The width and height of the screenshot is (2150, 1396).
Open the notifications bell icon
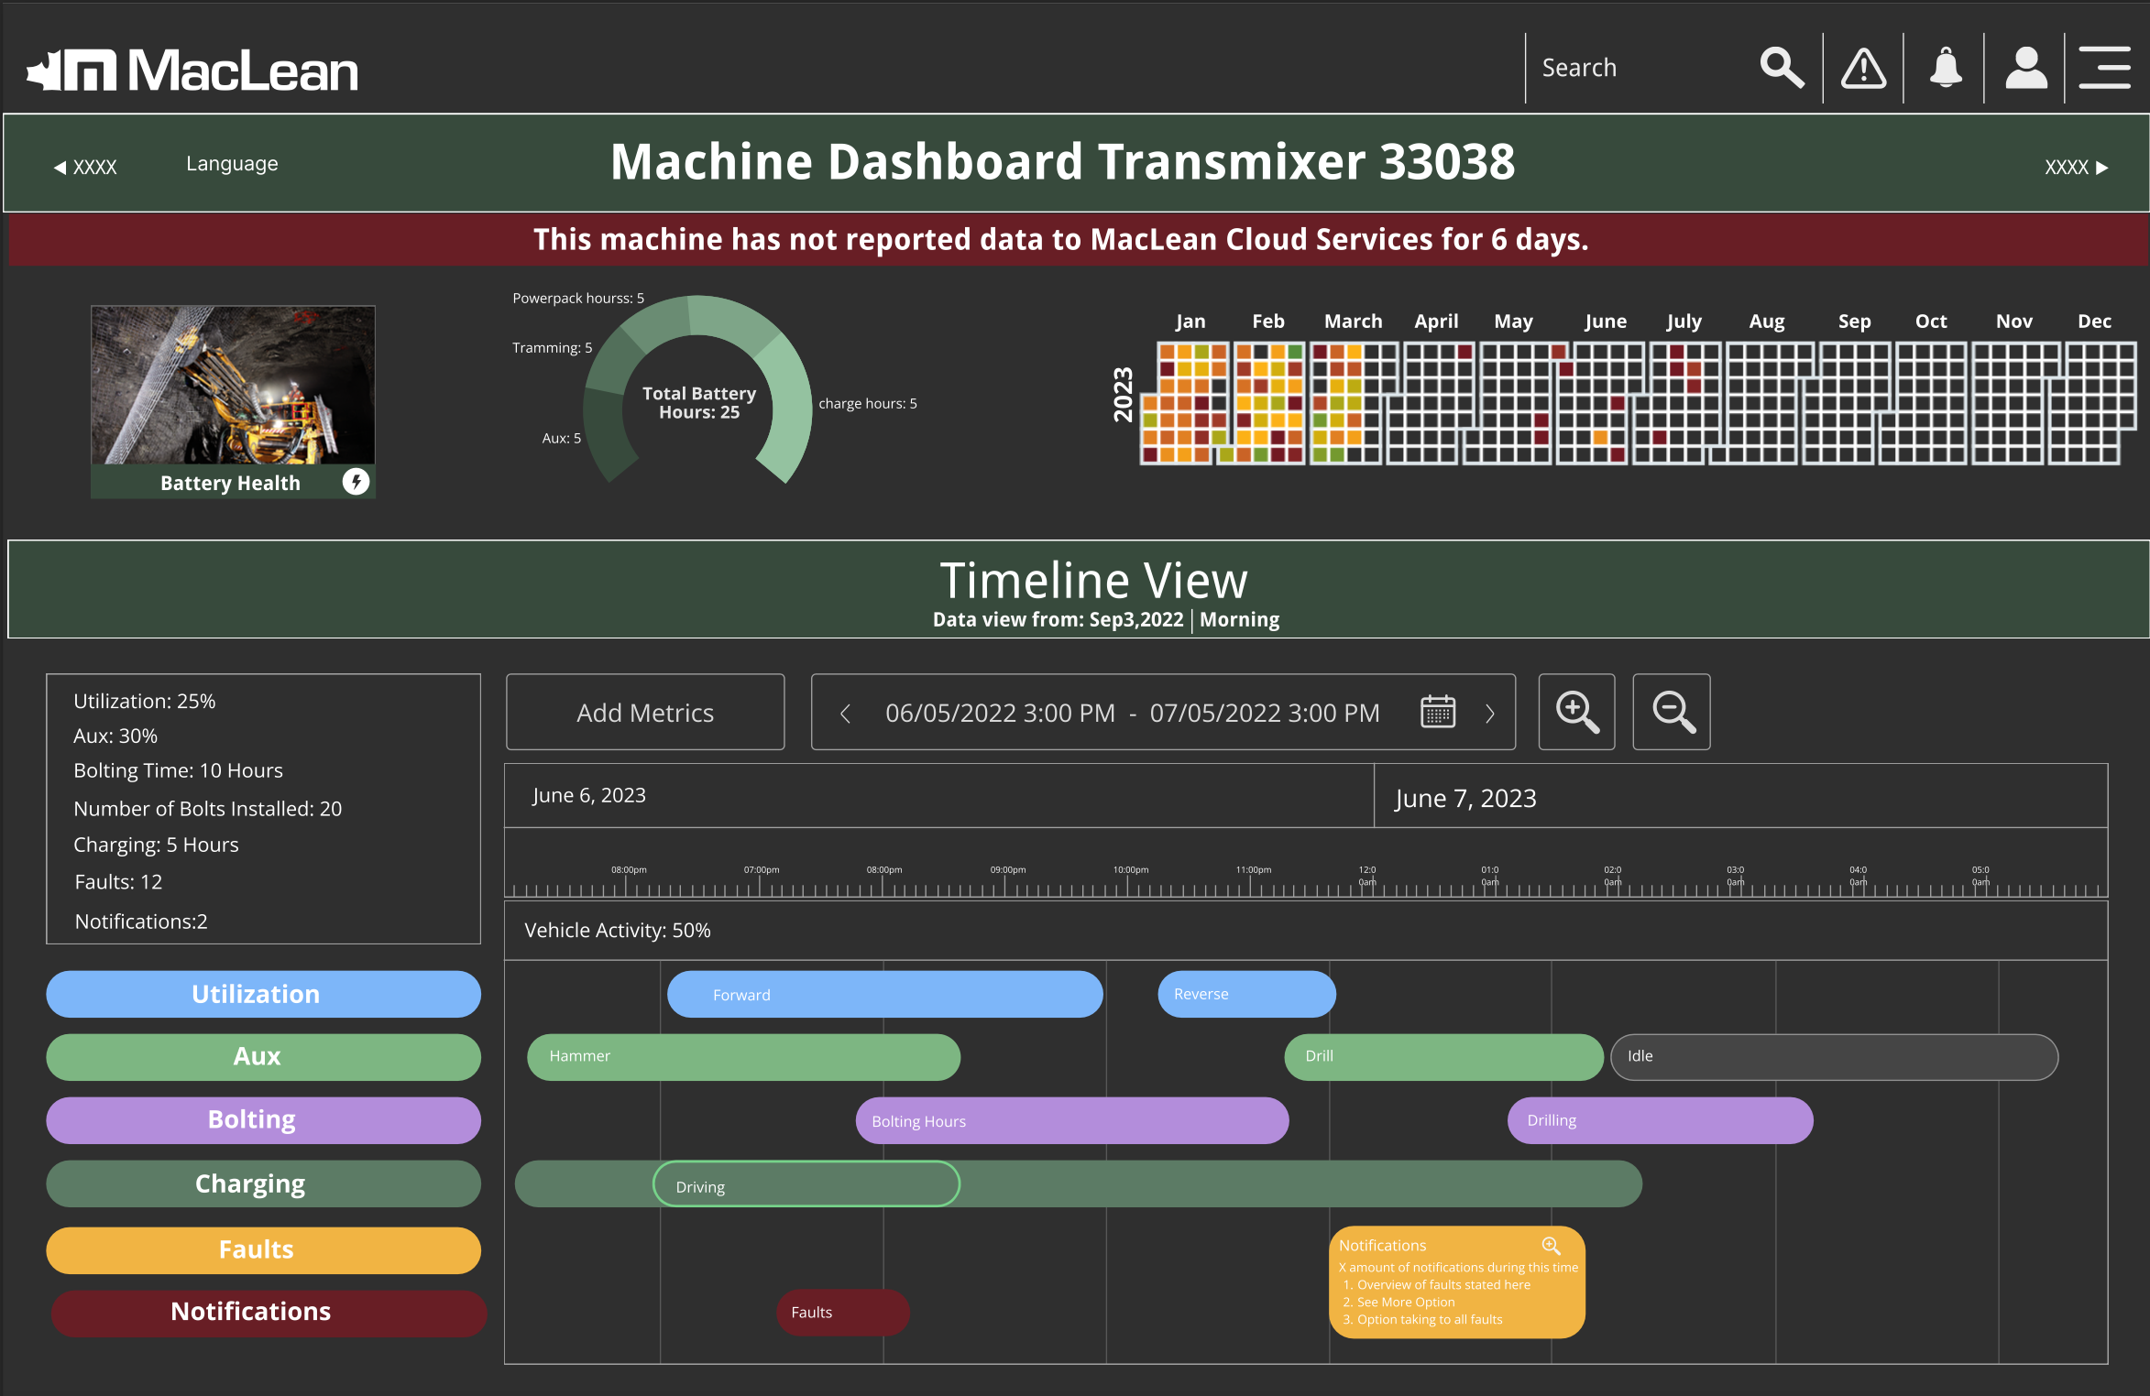point(1945,69)
